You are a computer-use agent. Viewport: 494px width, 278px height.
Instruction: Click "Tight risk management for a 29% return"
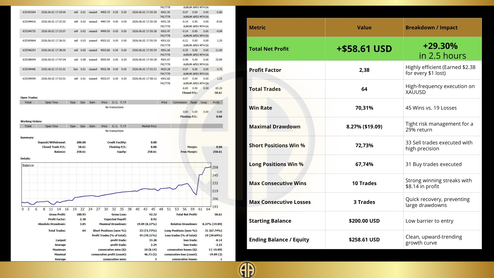(439, 127)
